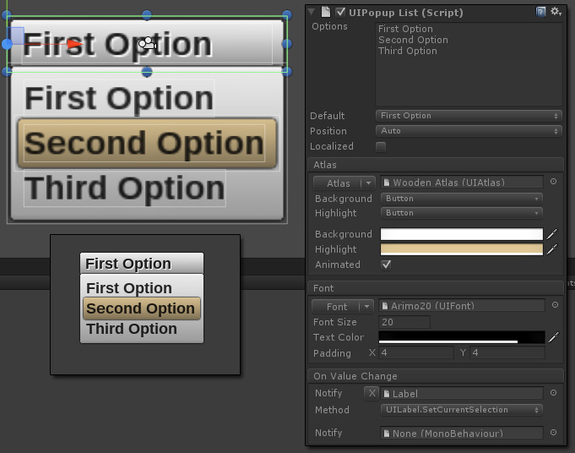
Task: Click the Atlas object picker circle
Action: (x=553, y=182)
